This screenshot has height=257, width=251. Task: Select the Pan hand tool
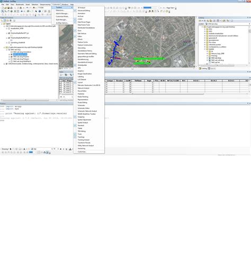coord(8,11)
